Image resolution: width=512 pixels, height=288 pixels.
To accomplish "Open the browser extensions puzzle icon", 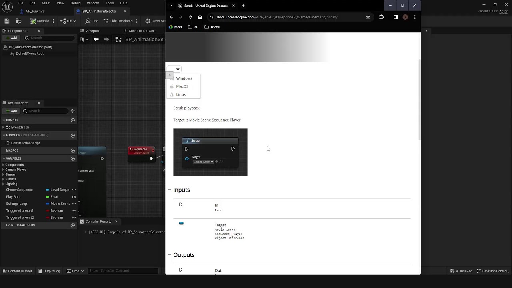I will coord(381,17).
